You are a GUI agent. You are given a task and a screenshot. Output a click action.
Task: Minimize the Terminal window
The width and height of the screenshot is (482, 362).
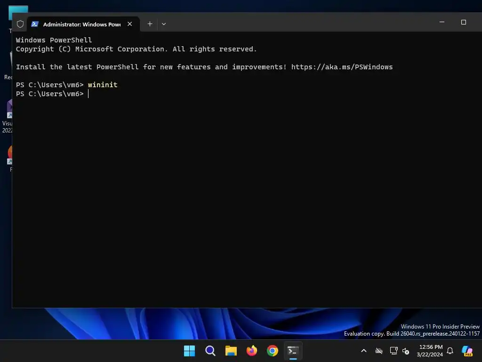point(442,22)
